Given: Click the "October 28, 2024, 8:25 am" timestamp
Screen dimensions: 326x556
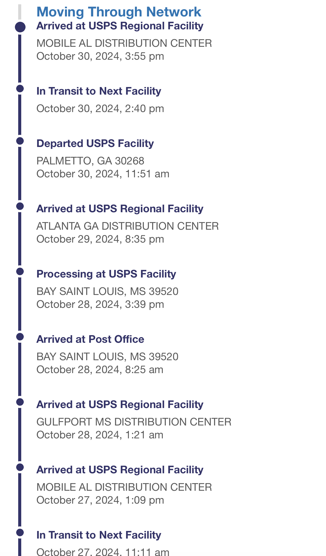Looking at the screenshot, I should tap(100, 370).
